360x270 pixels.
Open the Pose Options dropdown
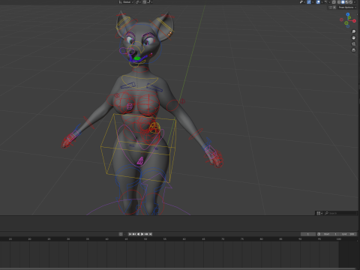coord(347,7)
